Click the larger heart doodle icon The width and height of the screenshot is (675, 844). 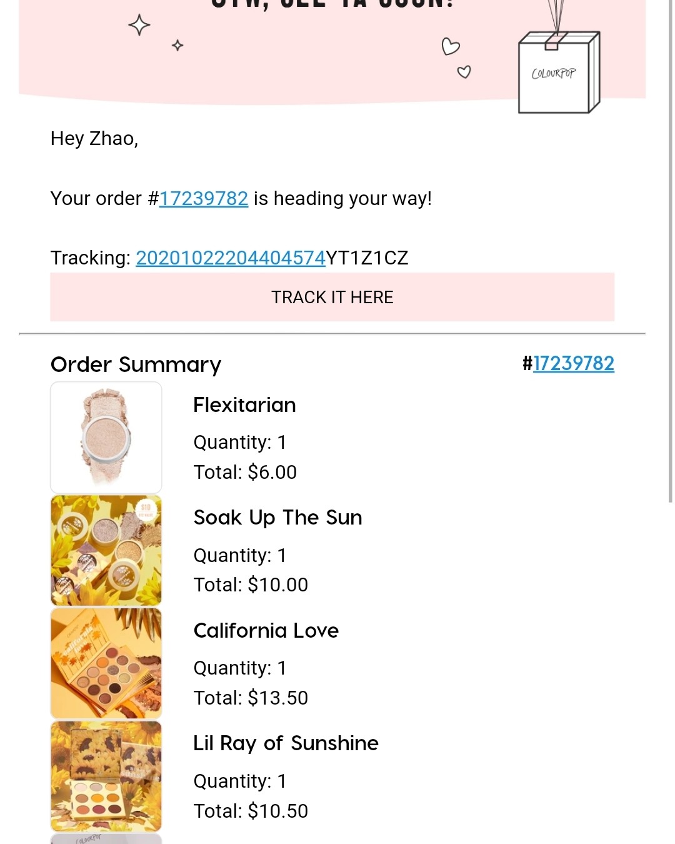point(450,46)
